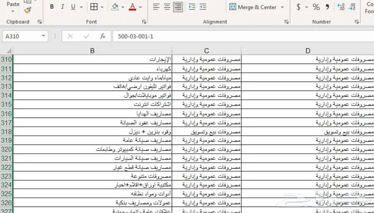Click cell containing اشتراكات انترنت
The width and height of the screenshot is (374, 213).
[92, 104]
